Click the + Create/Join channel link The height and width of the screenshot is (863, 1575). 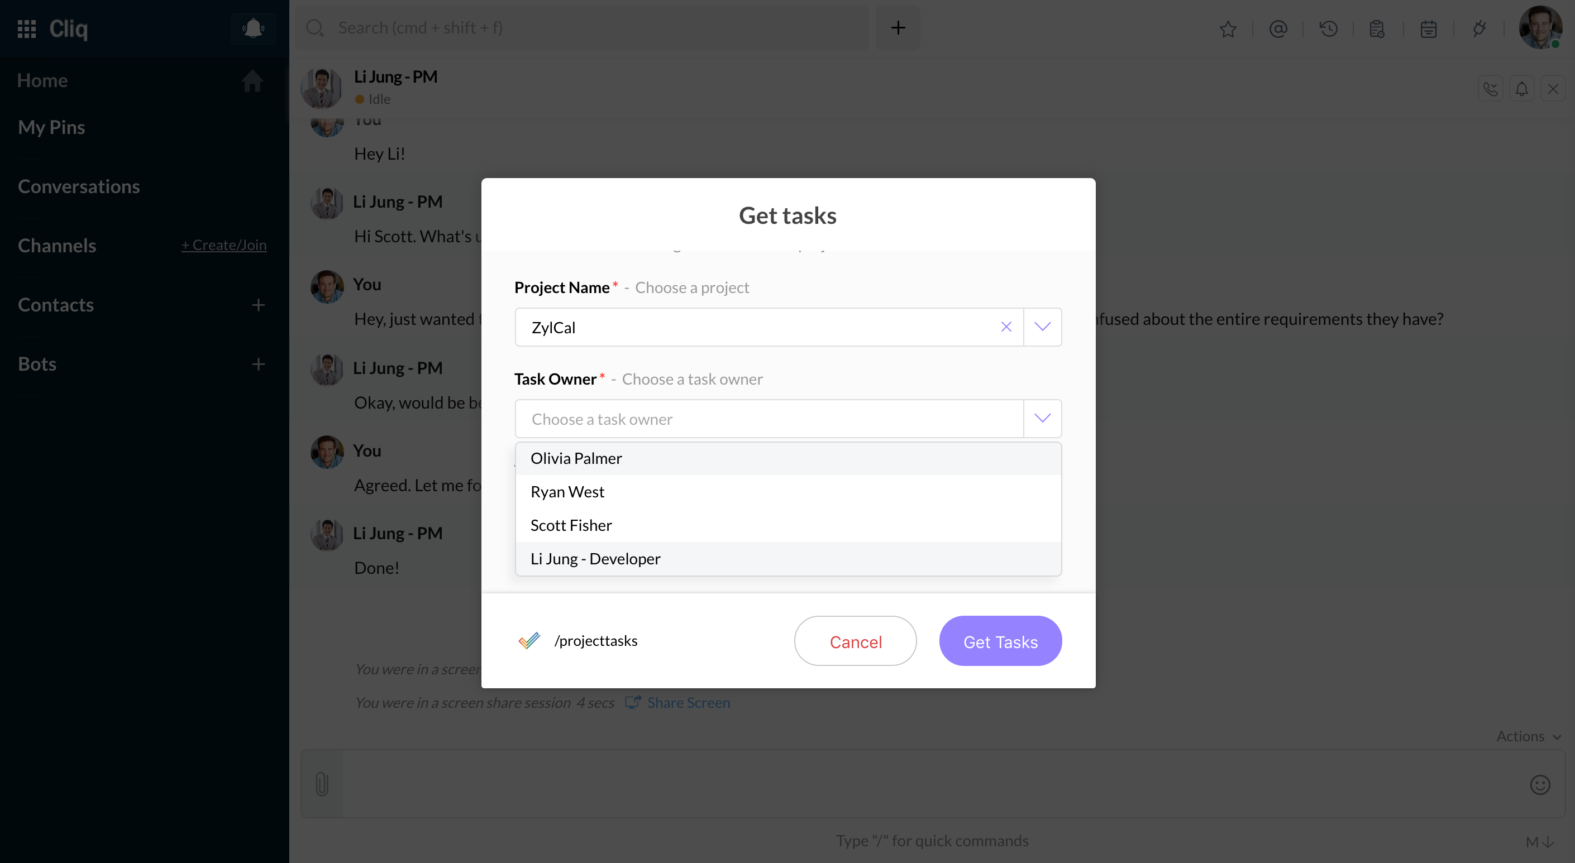(224, 245)
